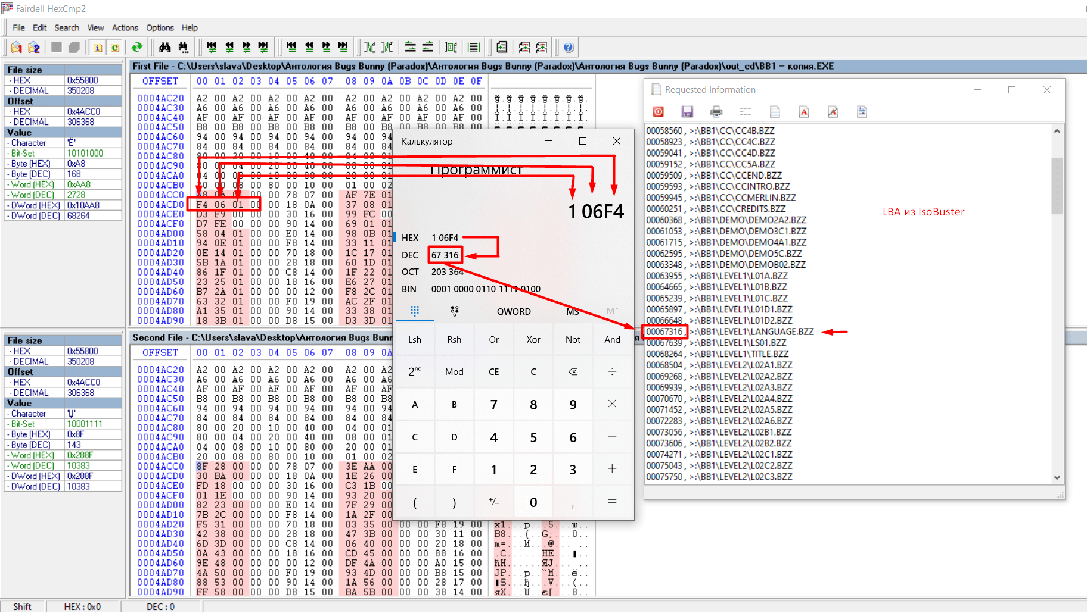Click the rich document icon in Requested Information

[x=862, y=111]
